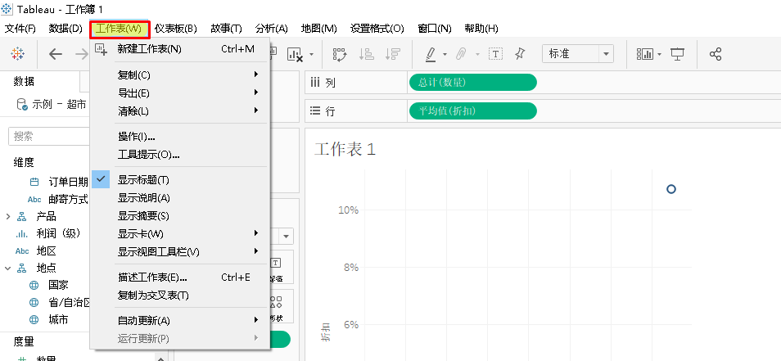This screenshot has height=361, width=781.
Task: Click the Tableau start page logo icon
Action: (16, 54)
